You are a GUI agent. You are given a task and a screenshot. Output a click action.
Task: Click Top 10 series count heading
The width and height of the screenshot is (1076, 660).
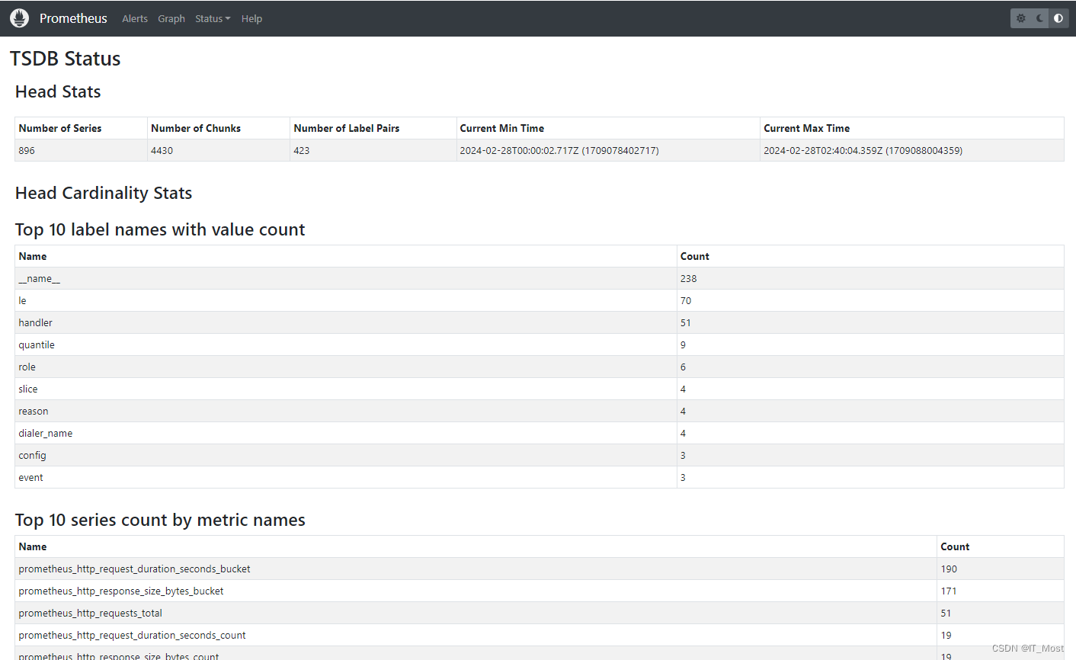point(160,520)
